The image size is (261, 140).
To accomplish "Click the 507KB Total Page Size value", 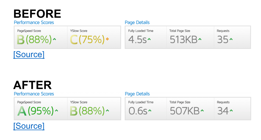I will tap(185, 111).
